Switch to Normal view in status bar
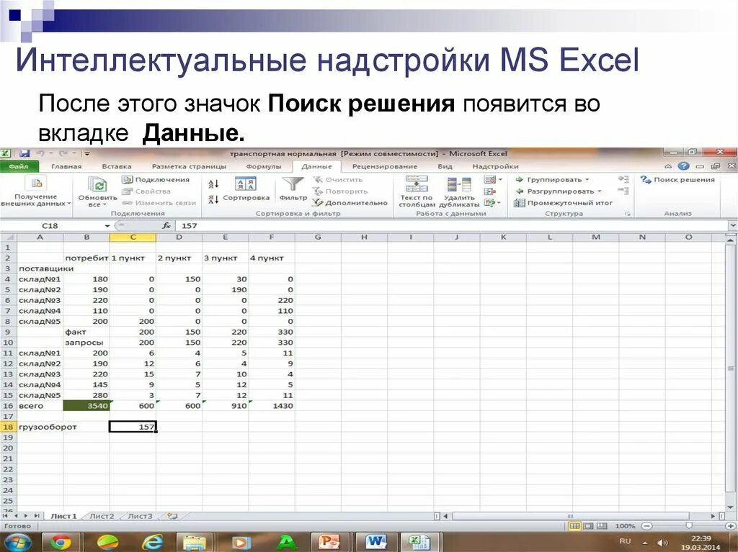738x552 pixels. coord(574,525)
